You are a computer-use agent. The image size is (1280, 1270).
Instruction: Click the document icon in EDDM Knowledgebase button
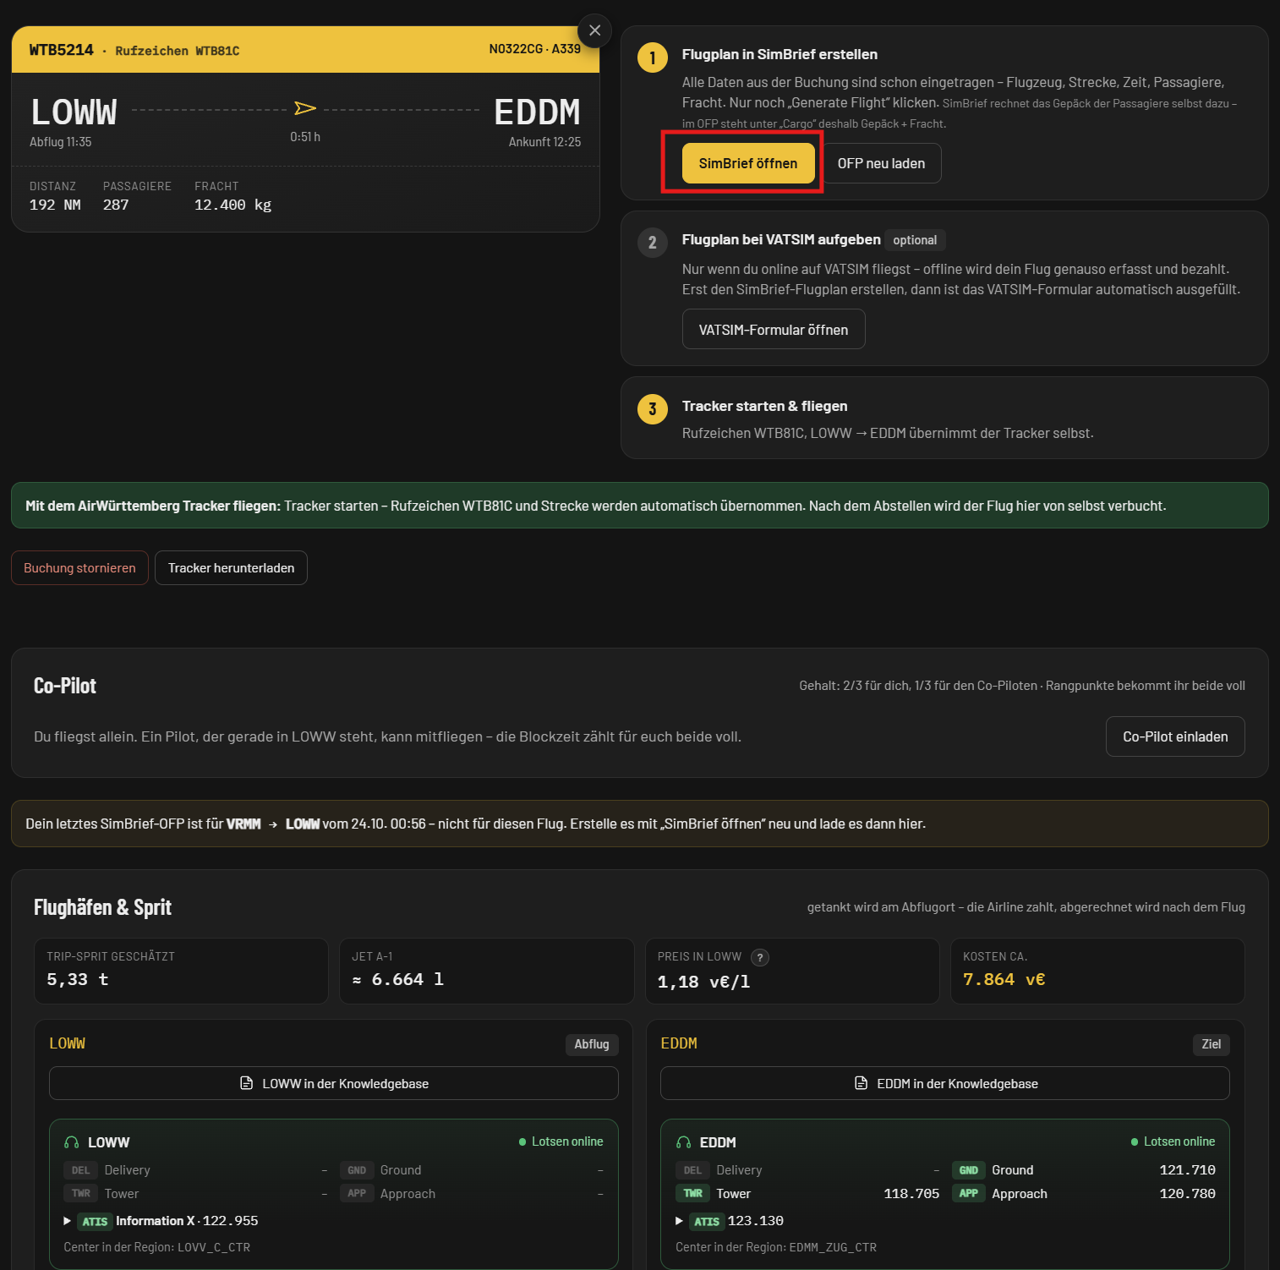tap(862, 1083)
